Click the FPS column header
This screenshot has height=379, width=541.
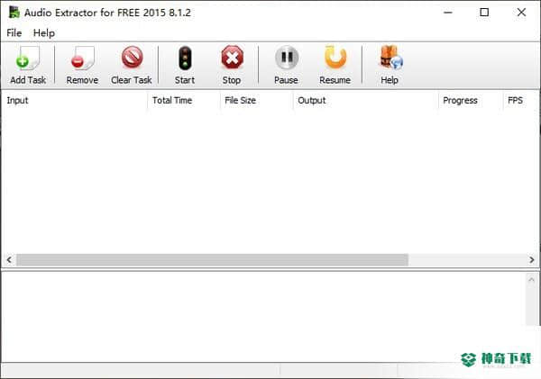520,100
